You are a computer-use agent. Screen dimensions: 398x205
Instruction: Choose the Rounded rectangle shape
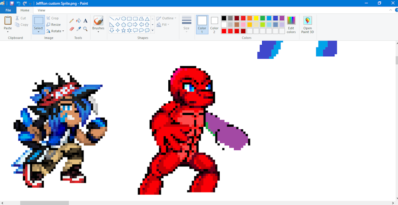[135, 19]
